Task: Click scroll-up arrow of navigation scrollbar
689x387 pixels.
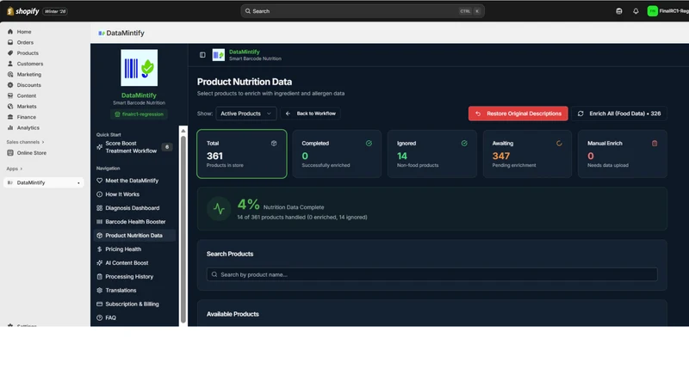Action: [183, 131]
